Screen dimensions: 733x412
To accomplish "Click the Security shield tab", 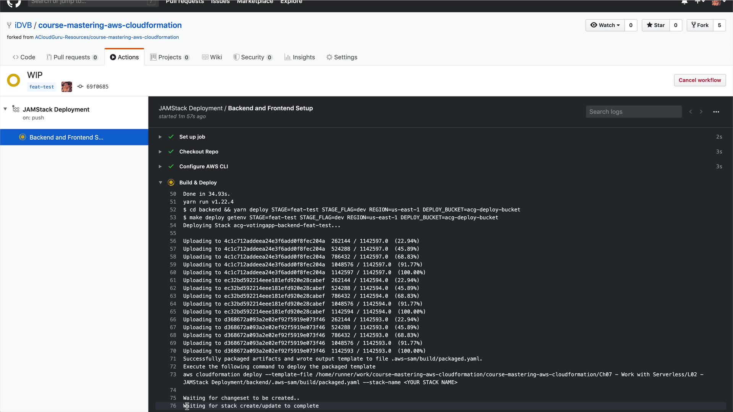I will [x=252, y=57].
